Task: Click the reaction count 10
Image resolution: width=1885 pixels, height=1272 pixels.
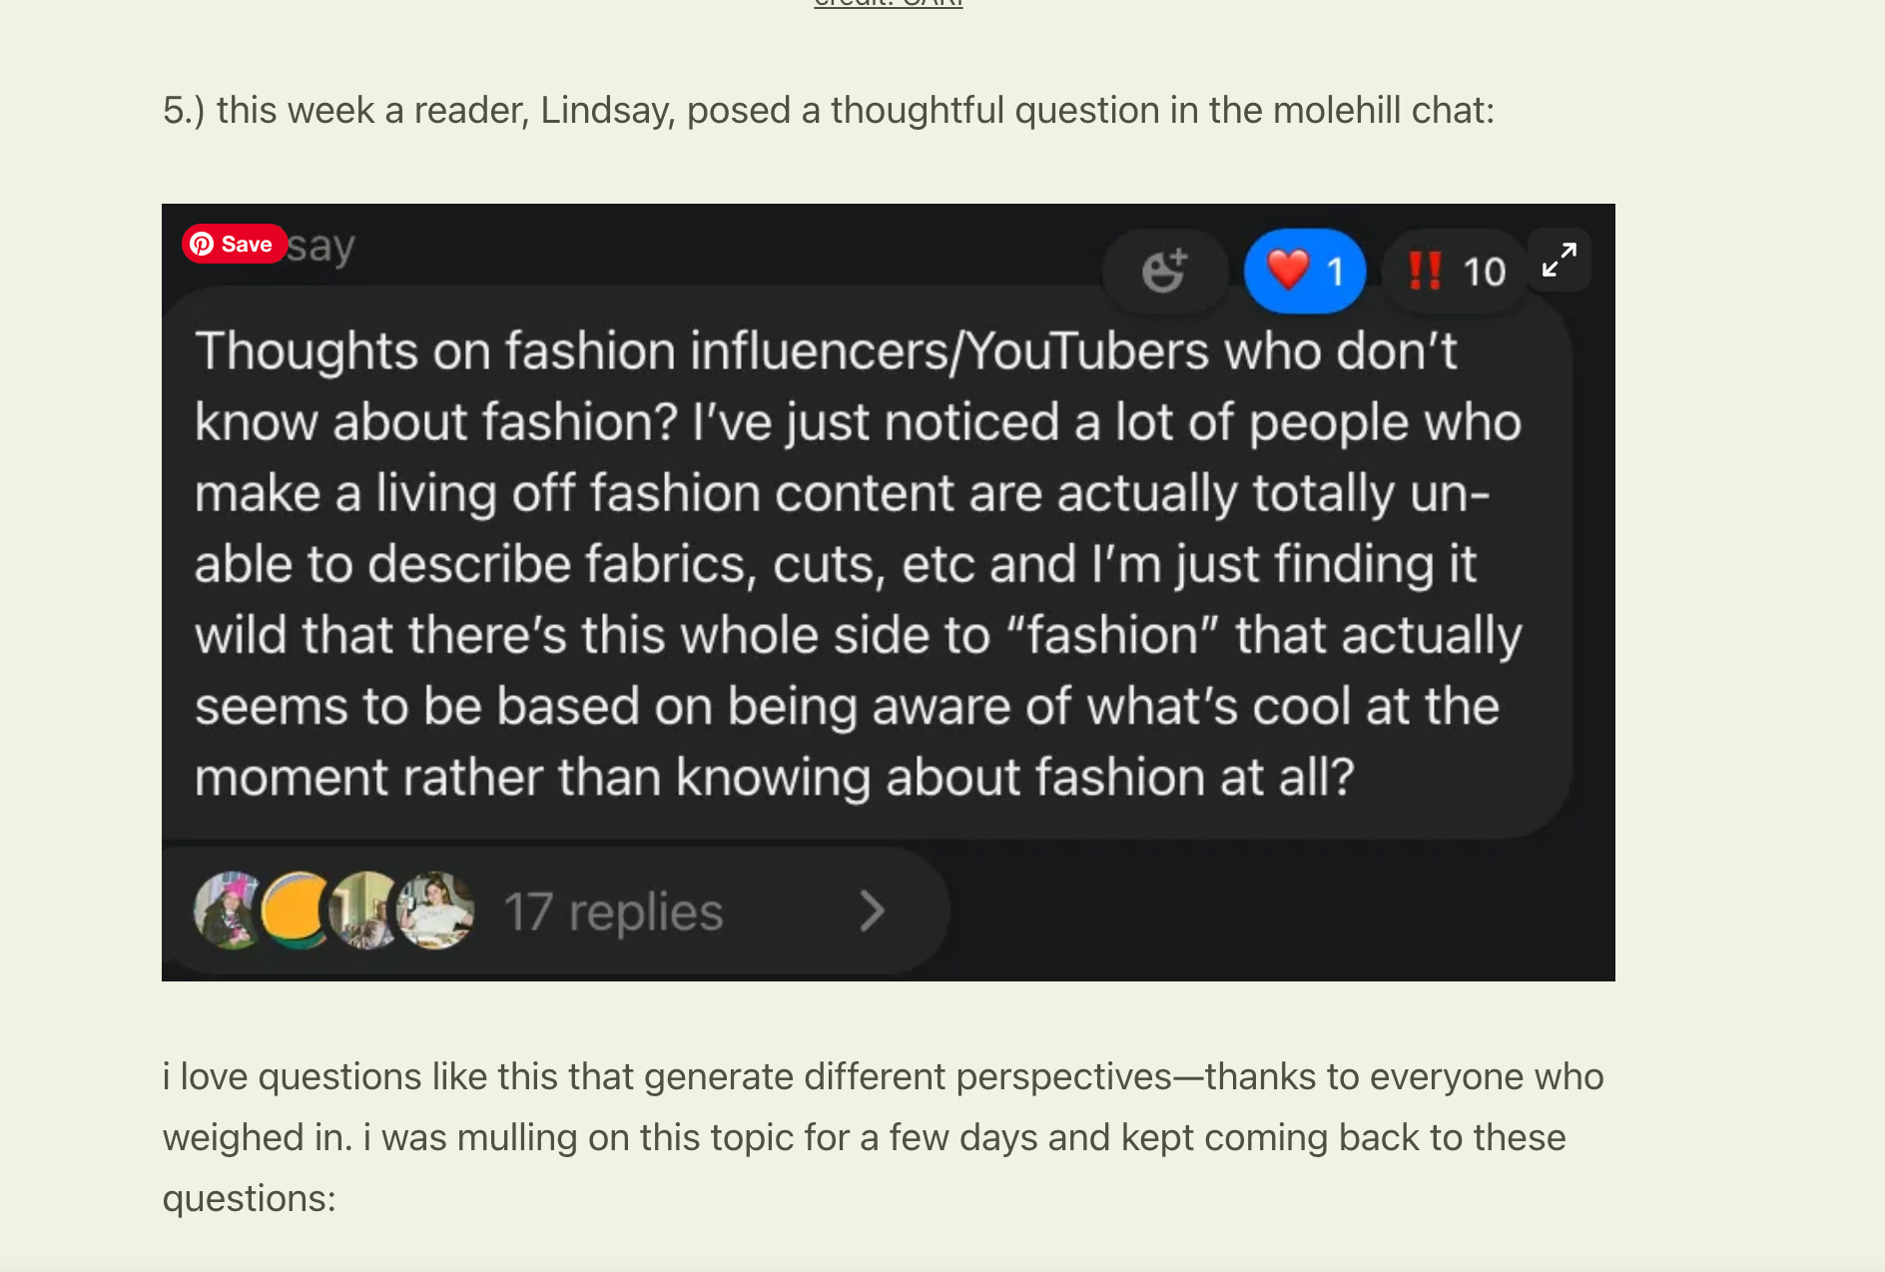Action: (1484, 272)
